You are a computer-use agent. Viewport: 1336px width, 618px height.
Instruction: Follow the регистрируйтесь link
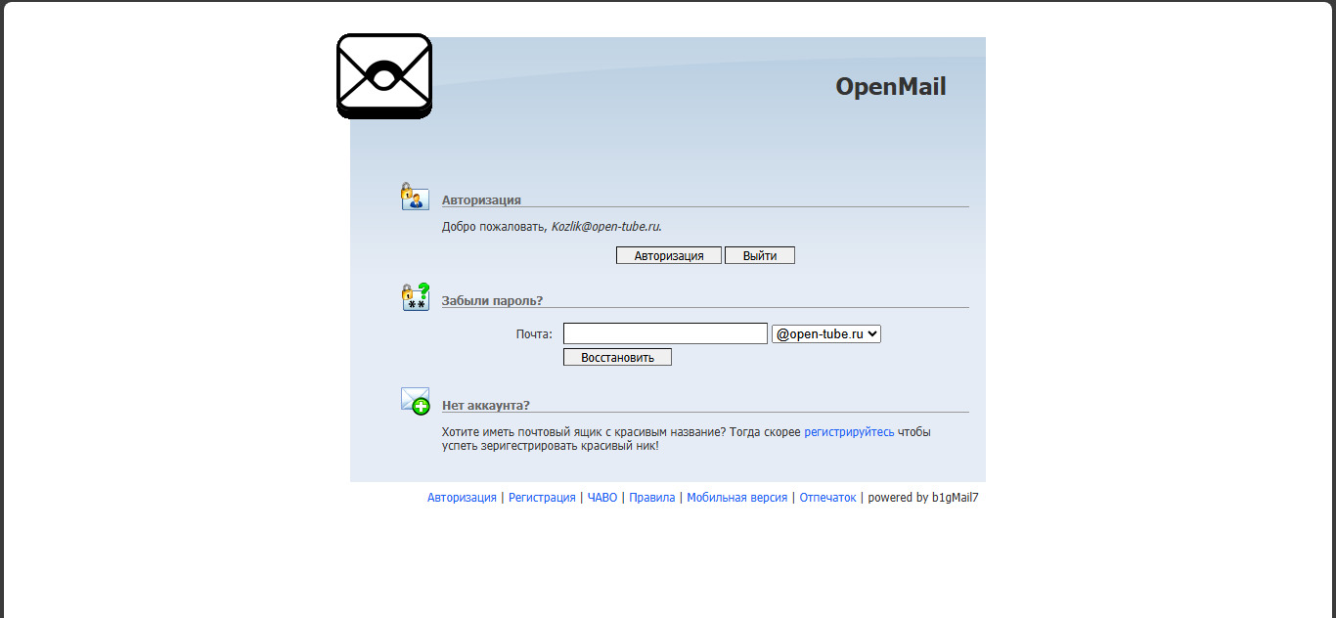849,431
